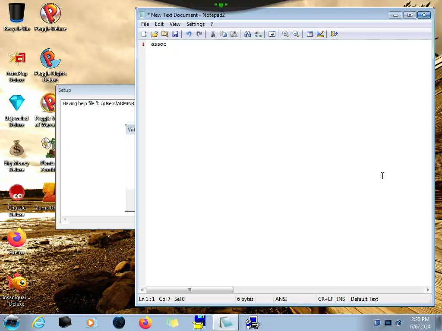Click status bar 'Sel 0' entry
Image resolution: width=442 pixels, height=331 pixels.
179,299
